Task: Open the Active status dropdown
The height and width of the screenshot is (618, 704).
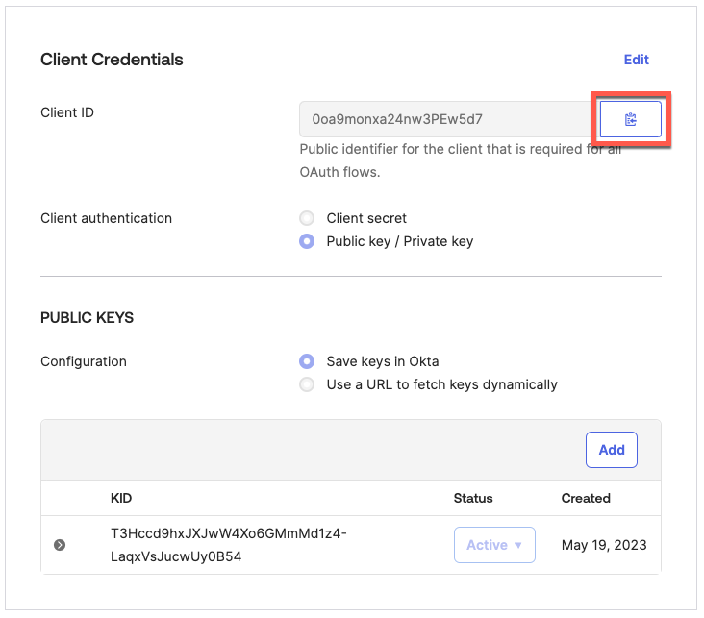Action: [494, 545]
